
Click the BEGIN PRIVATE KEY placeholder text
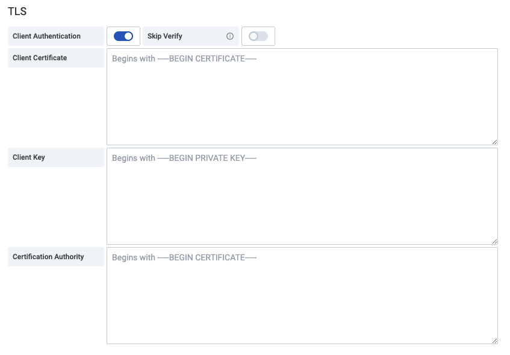coord(184,158)
